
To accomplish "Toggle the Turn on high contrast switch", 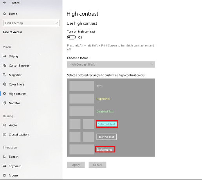I will click(71, 37).
